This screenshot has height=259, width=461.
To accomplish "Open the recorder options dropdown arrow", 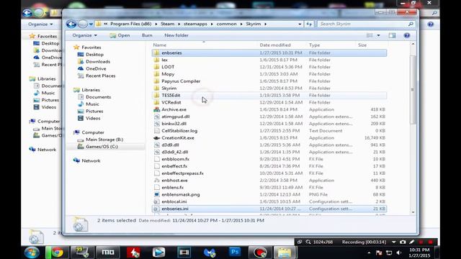I will (393, 242).
